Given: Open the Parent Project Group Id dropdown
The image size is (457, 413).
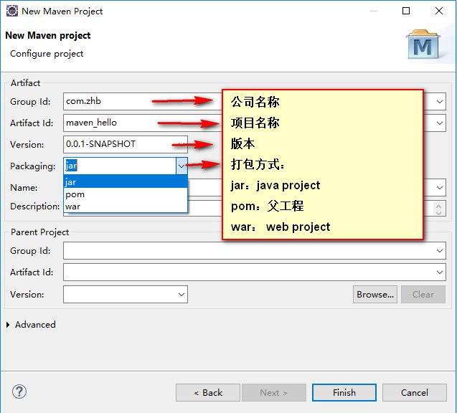Looking at the screenshot, I should click(440, 250).
